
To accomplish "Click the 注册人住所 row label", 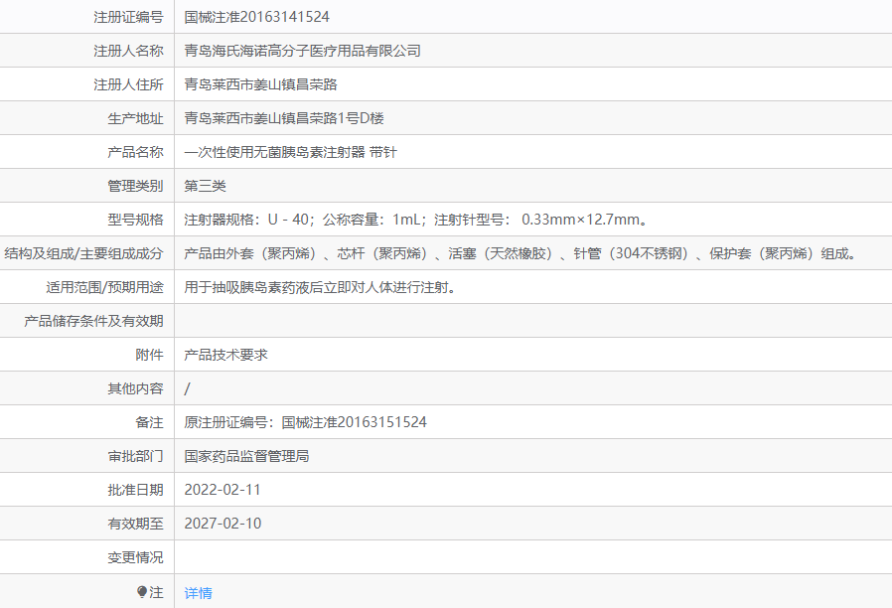I will tap(128, 84).
